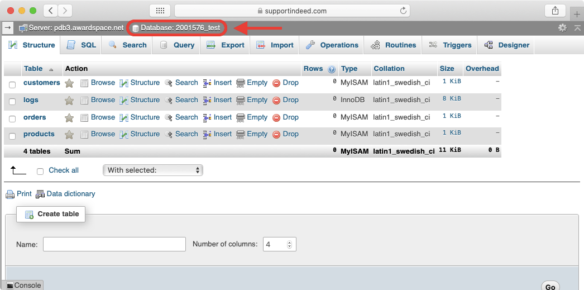The height and width of the screenshot is (290, 584).
Task: Open the With selected dropdown
Action: pyautogui.click(x=153, y=170)
